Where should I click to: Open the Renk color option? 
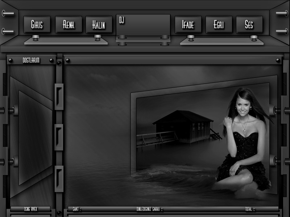click(69, 25)
